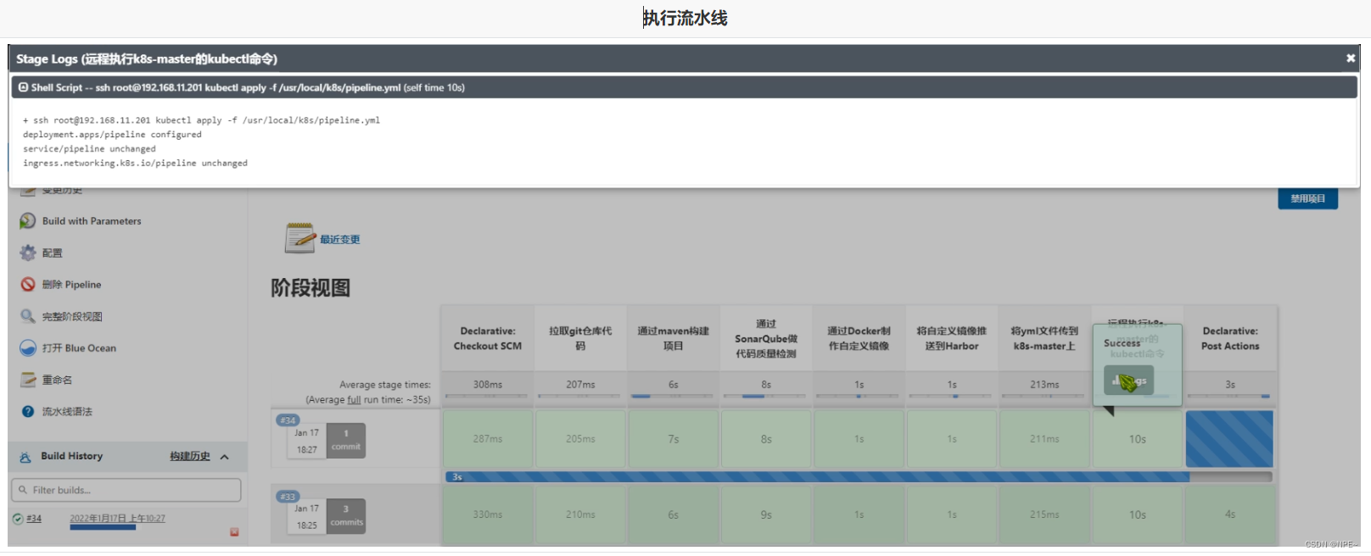
Task: Open the 2022年1月17日 上午10:27 build timestamp
Action: click(117, 518)
